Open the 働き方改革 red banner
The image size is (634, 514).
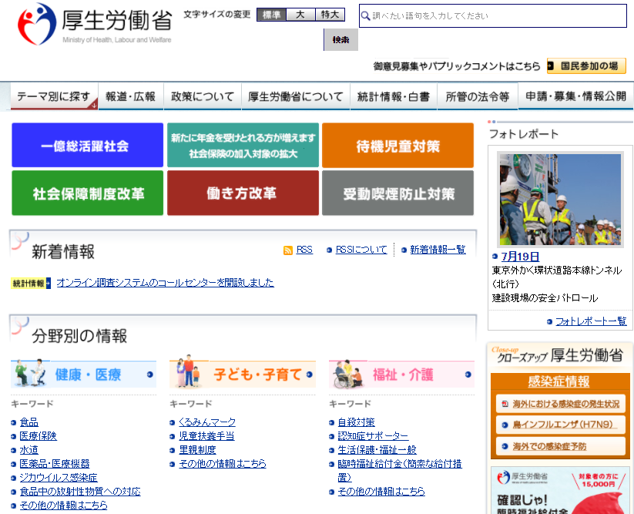click(243, 193)
